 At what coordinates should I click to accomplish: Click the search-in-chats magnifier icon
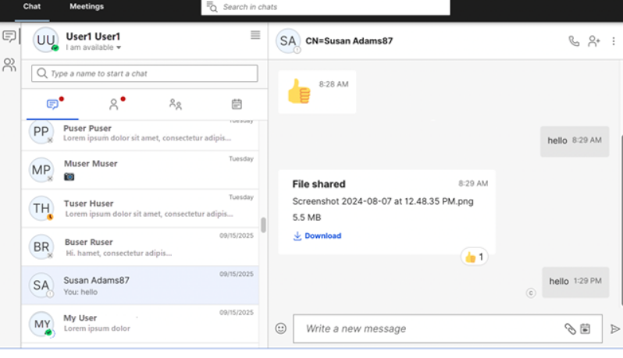[x=212, y=7]
